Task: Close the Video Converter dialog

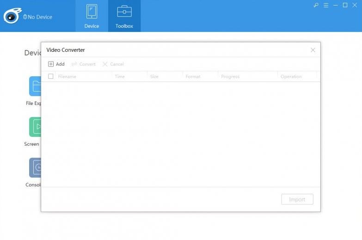Action: [313, 50]
